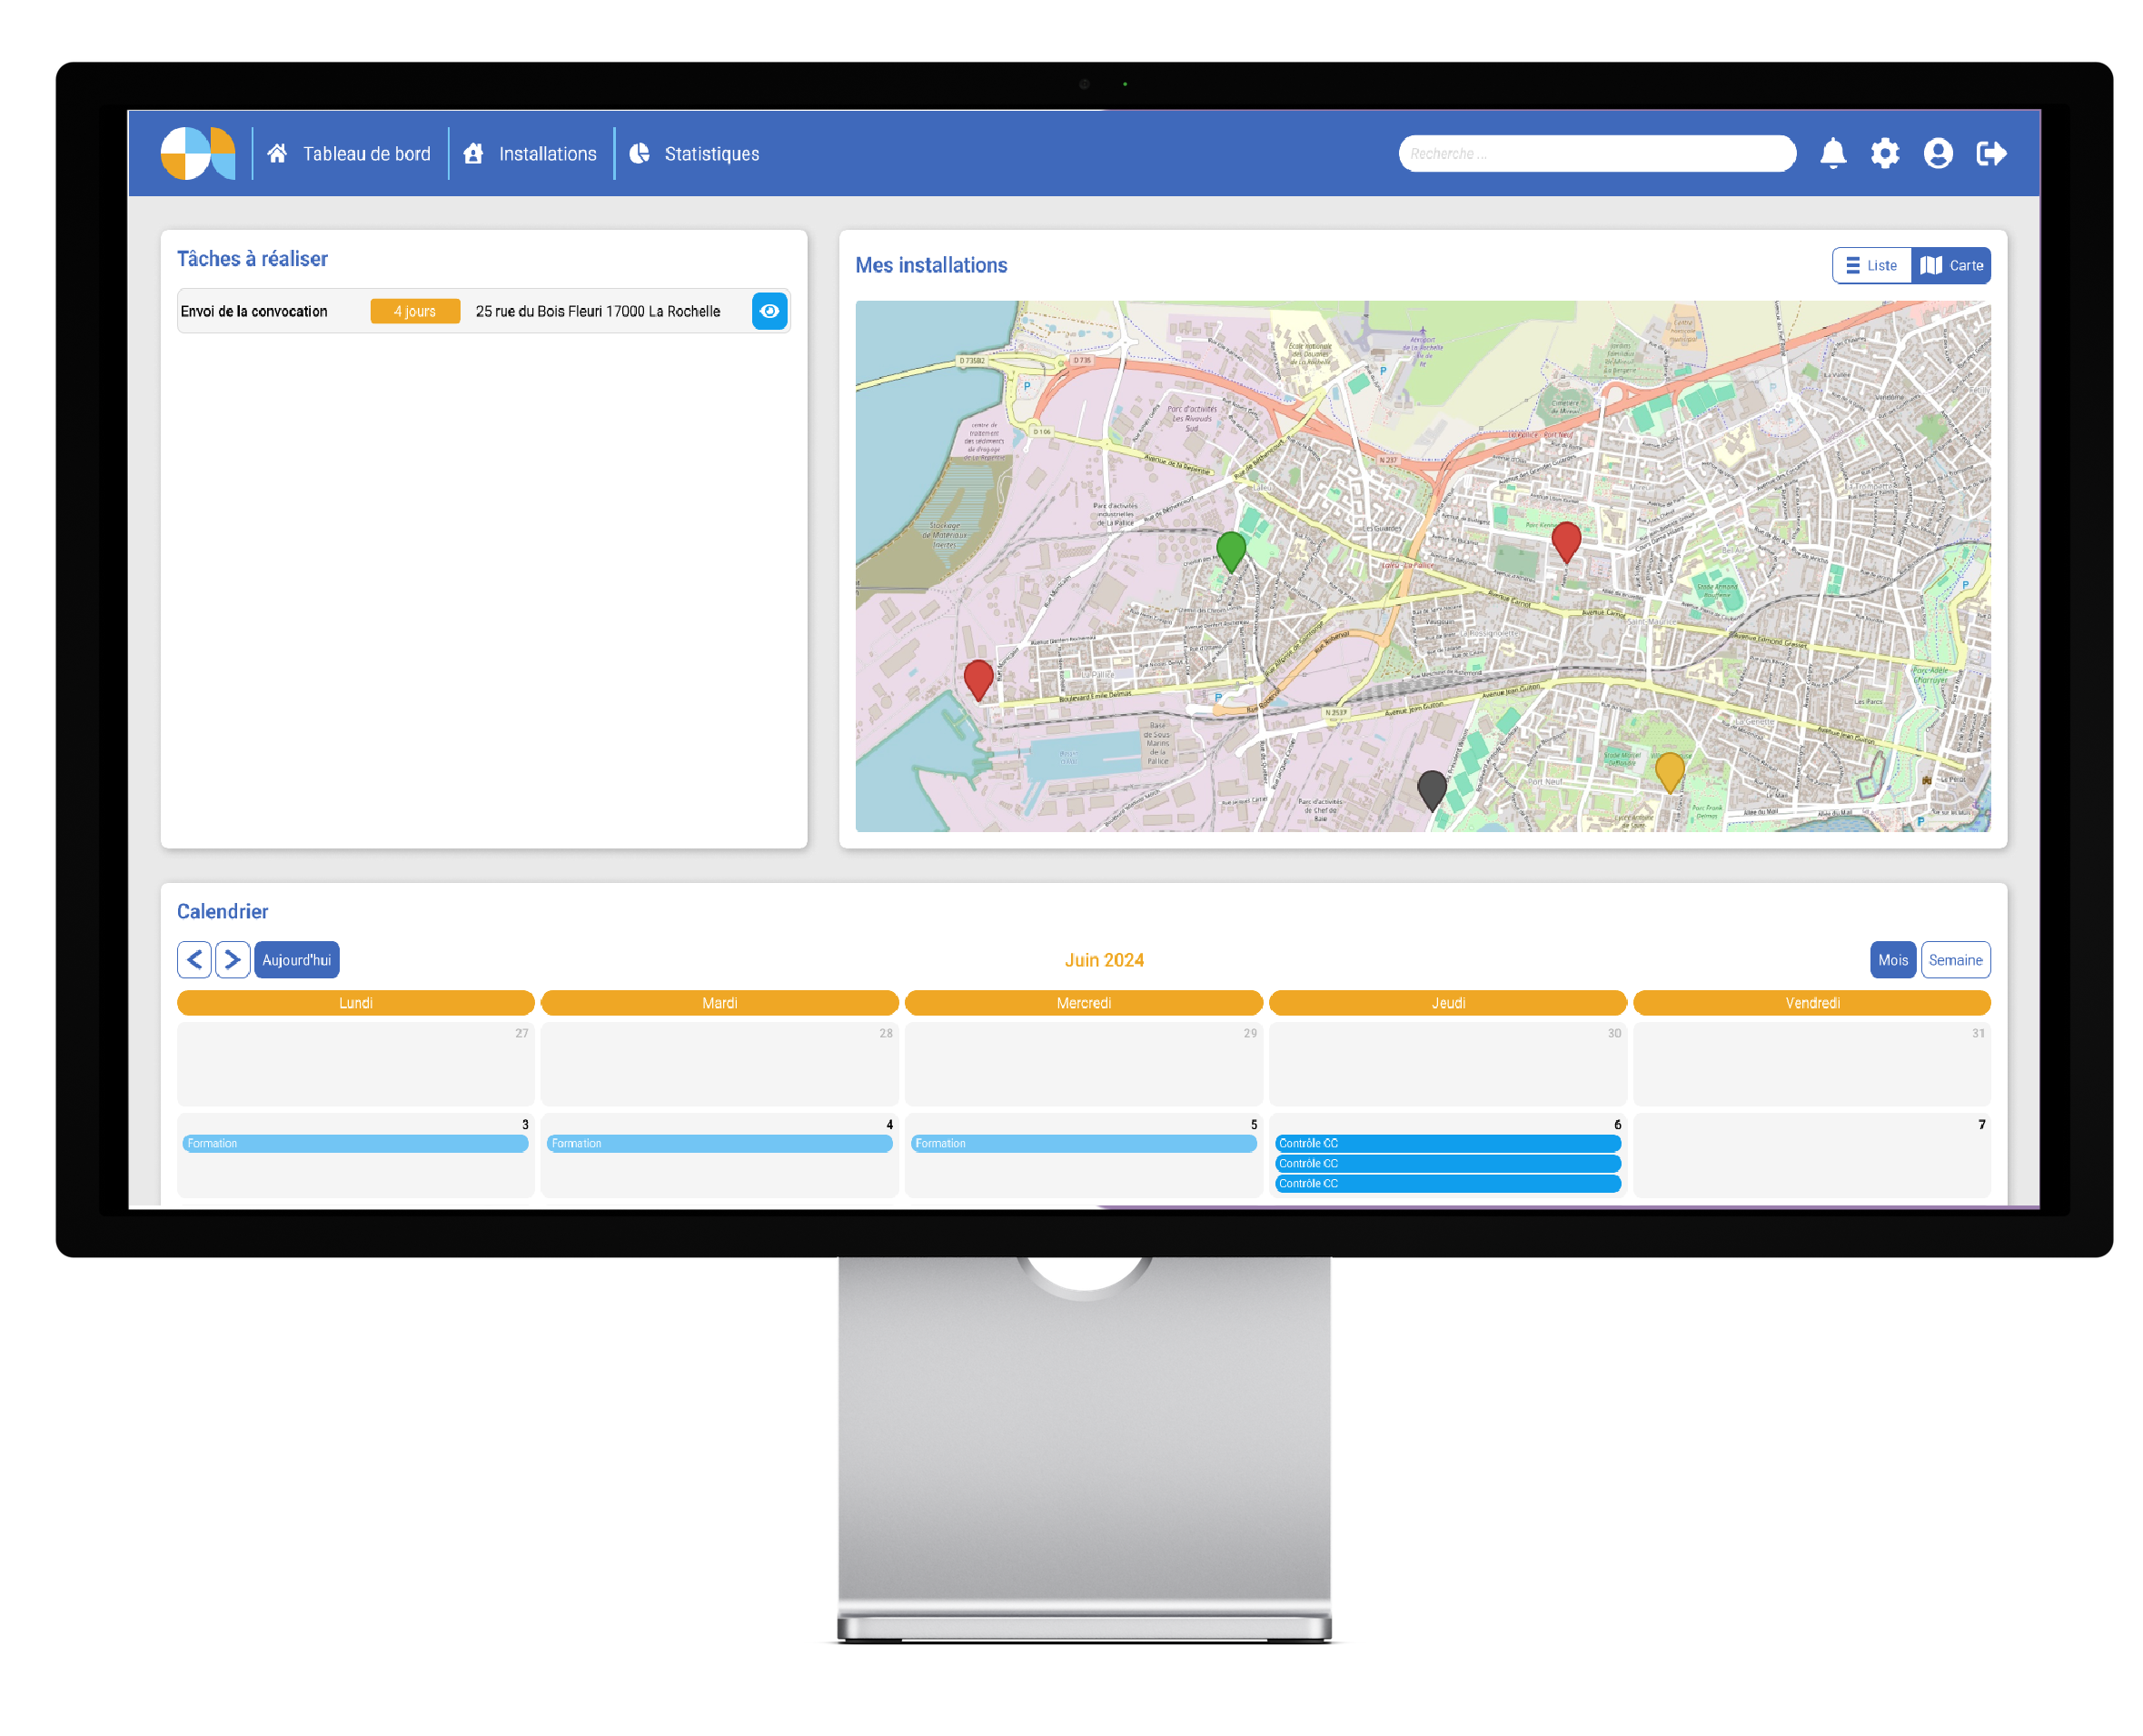Screen dimensions: 2143x1736
Task: Click the Tâches à réaliser heading
Action: click(252, 259)
